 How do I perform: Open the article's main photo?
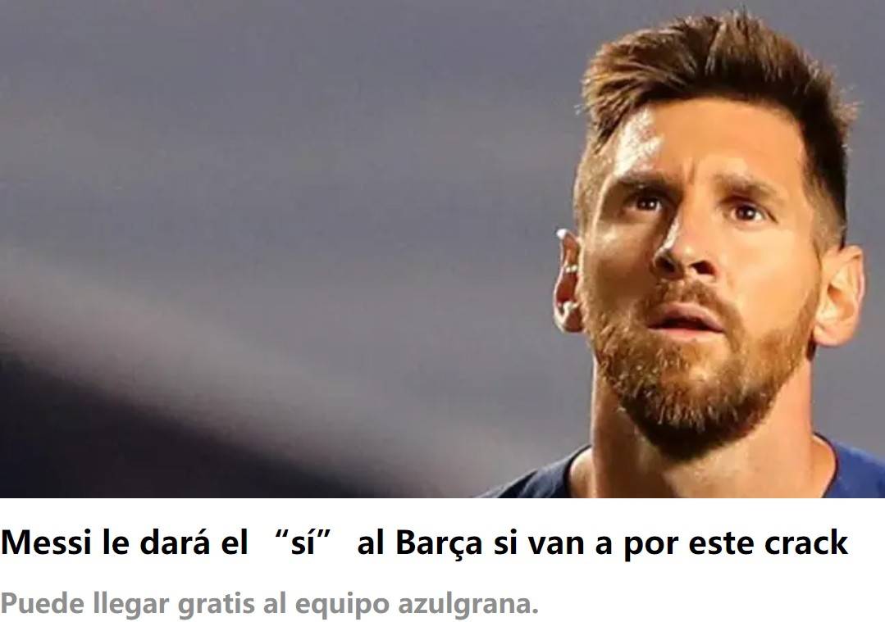[x=443, y=248]
